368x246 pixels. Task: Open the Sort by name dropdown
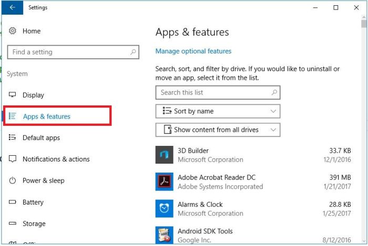pos(218,111)
